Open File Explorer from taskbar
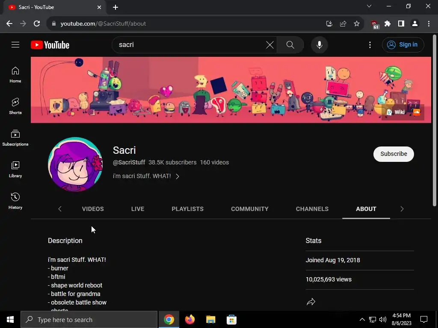The height and width of the screenshot is (328, 438). [x=210, y=319]
